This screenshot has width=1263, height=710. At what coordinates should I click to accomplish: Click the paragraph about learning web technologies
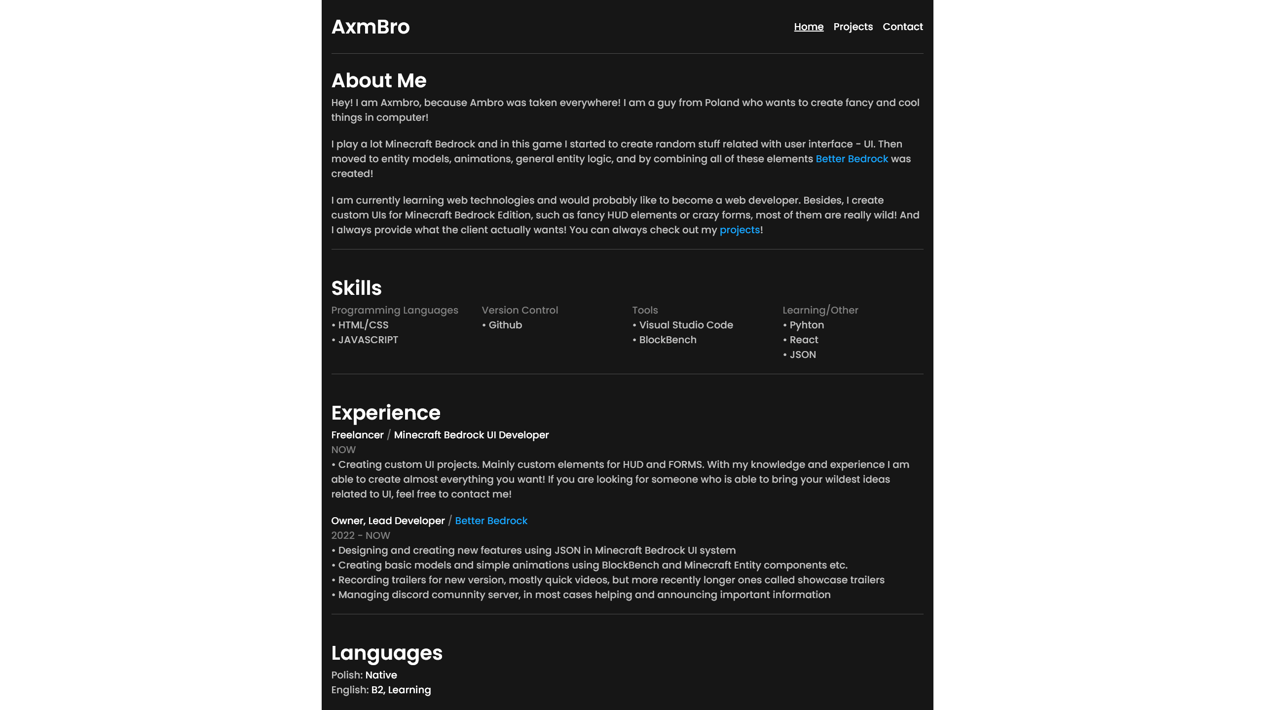626,215
